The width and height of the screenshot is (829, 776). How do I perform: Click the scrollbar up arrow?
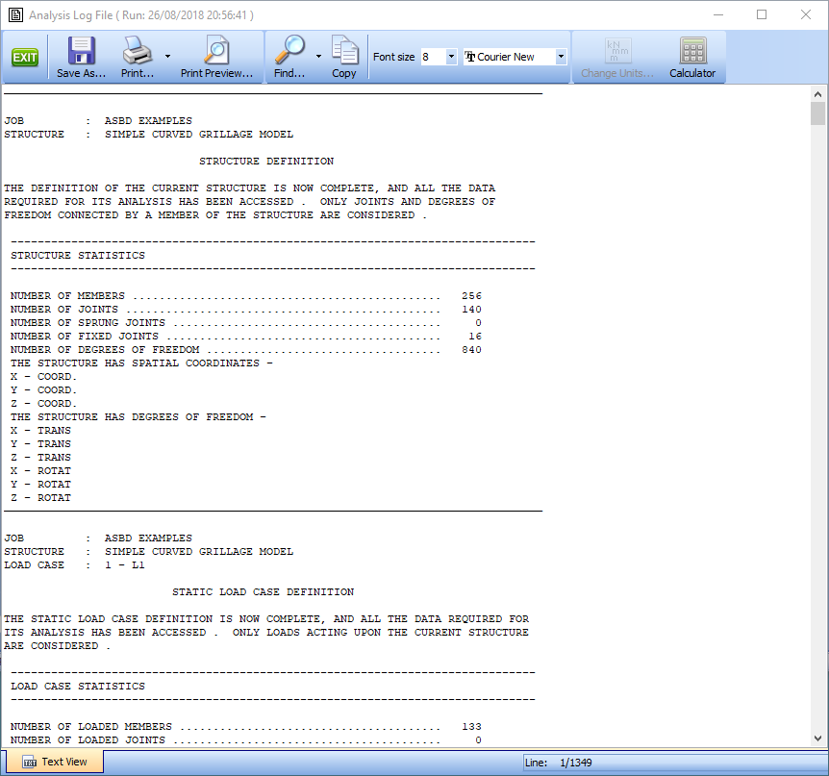coord(817,94)
